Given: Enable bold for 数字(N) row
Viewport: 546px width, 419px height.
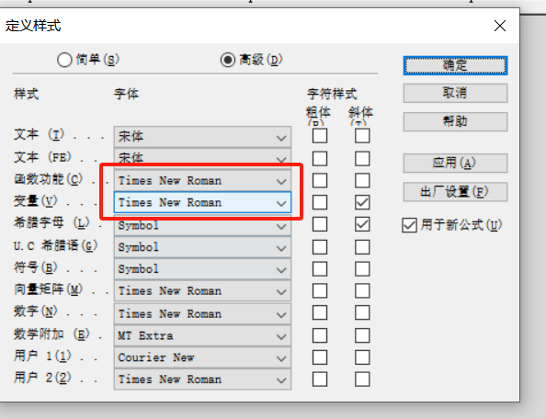Looking at the screenshot, I should 320,312.
